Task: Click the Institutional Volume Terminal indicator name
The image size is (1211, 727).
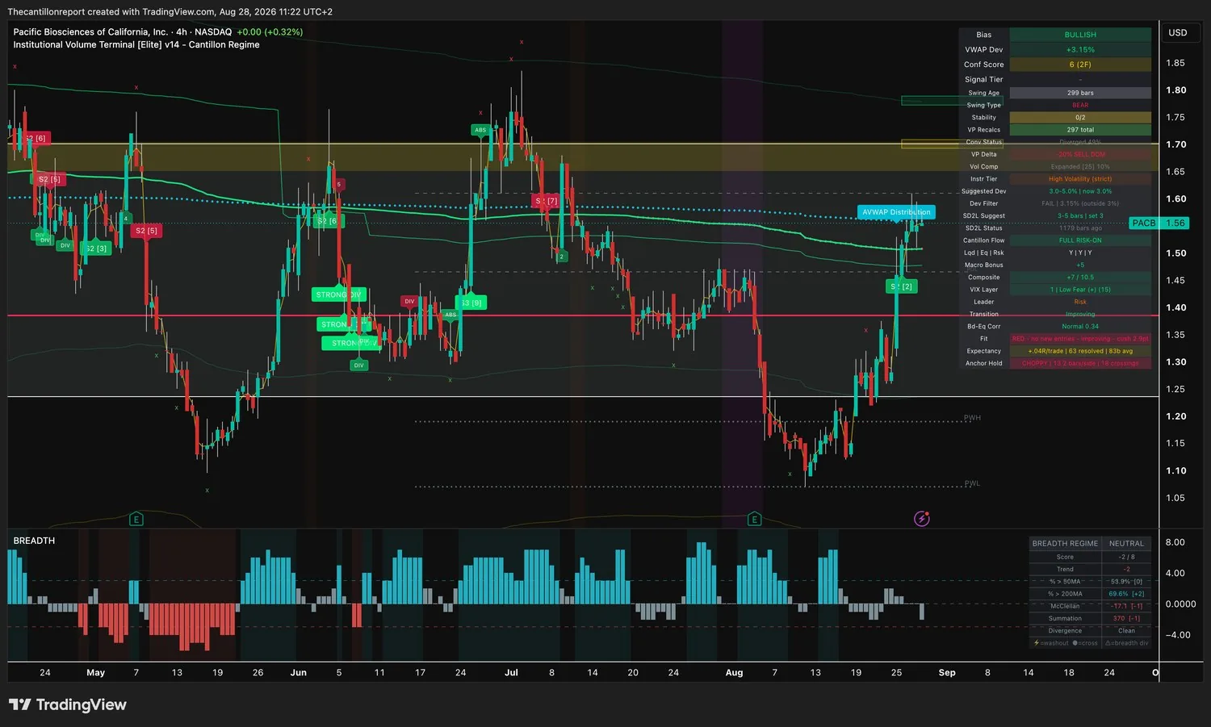Action: click(x=136, y=45)
